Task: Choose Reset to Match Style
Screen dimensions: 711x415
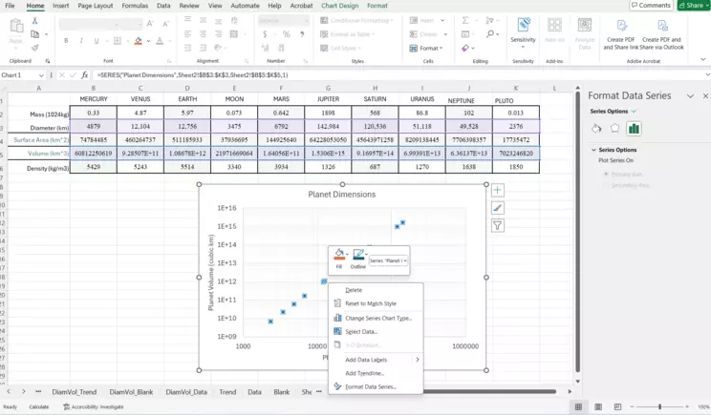Action: tap(371, 303)
